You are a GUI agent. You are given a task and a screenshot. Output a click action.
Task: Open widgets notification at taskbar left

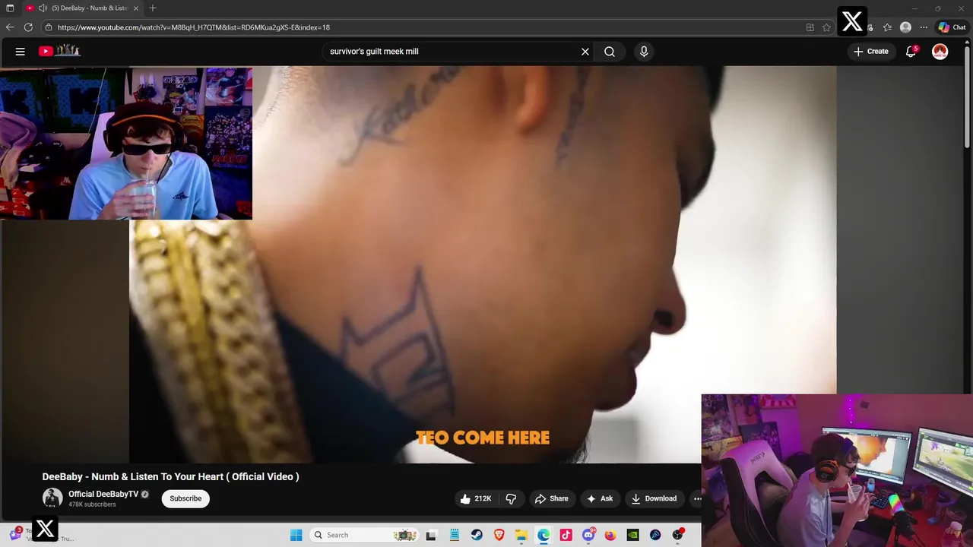click(x=15, y=534)
